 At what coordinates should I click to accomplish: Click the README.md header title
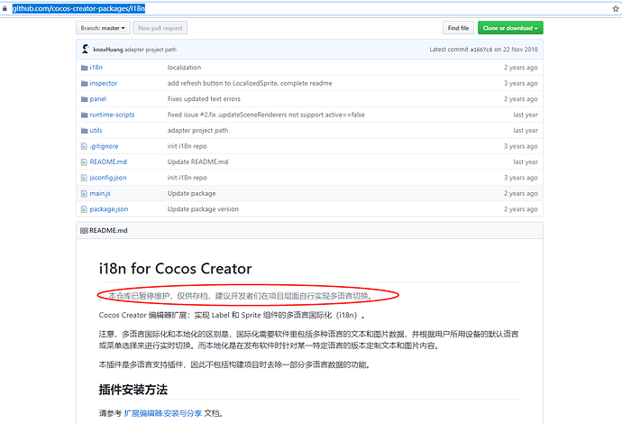coord(108,231)
